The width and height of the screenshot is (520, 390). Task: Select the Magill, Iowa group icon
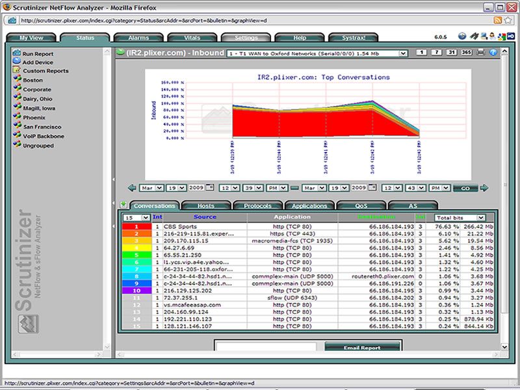[18, 107]
